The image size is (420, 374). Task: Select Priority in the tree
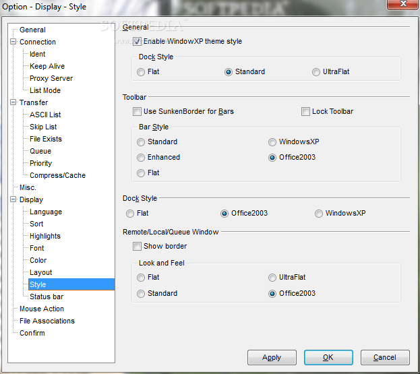(x=40, y=163)
